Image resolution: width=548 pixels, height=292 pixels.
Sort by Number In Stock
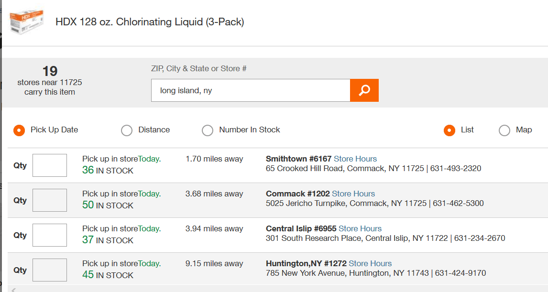tap(208, 130)
